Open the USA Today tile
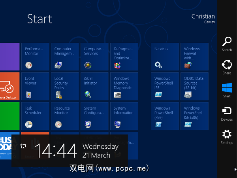The height and width of the screenshot is (178, 237). (x=6, y=146)
